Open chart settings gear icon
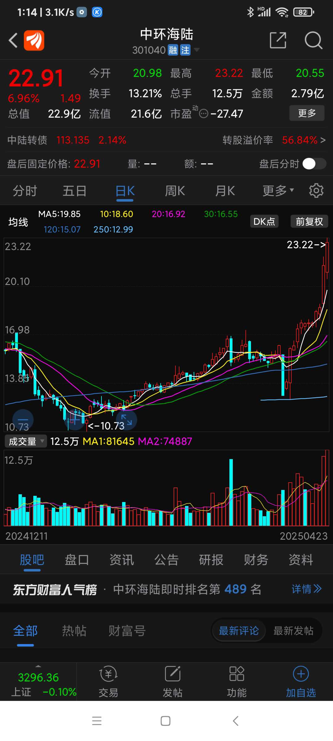This screenshot has height=741, width=333. pos(316,190)
